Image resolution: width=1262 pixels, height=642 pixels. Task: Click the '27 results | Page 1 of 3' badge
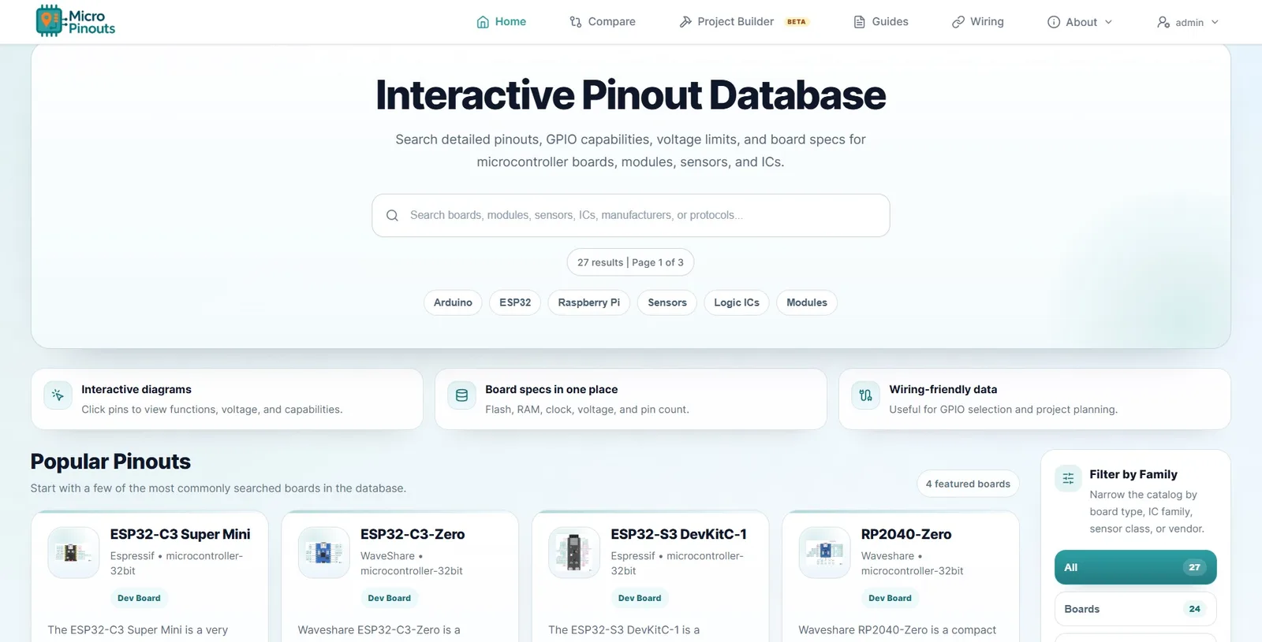[630, 262]
